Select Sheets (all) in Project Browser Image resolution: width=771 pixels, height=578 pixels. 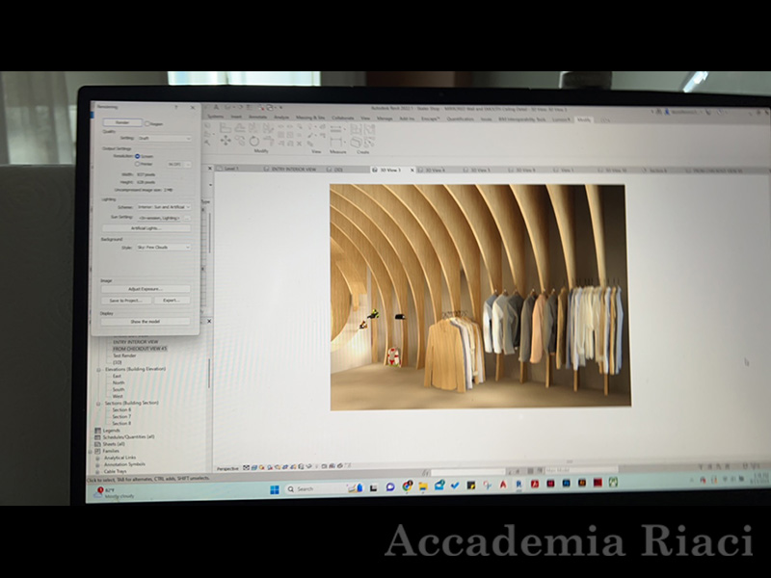pyautogui.click(x=114, y=444)
